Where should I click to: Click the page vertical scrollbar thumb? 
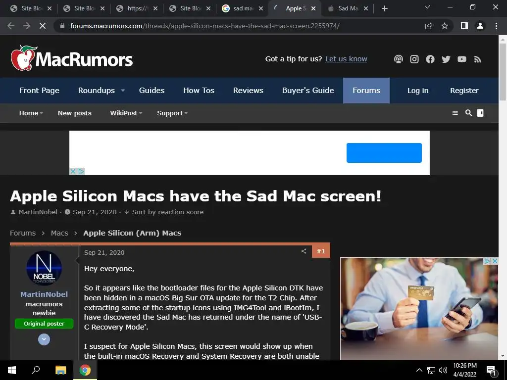503,72
